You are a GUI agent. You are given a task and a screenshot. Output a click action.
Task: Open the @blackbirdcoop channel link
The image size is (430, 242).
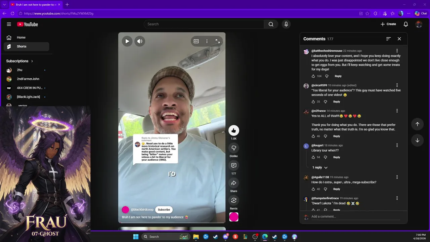tap(142, 210)
